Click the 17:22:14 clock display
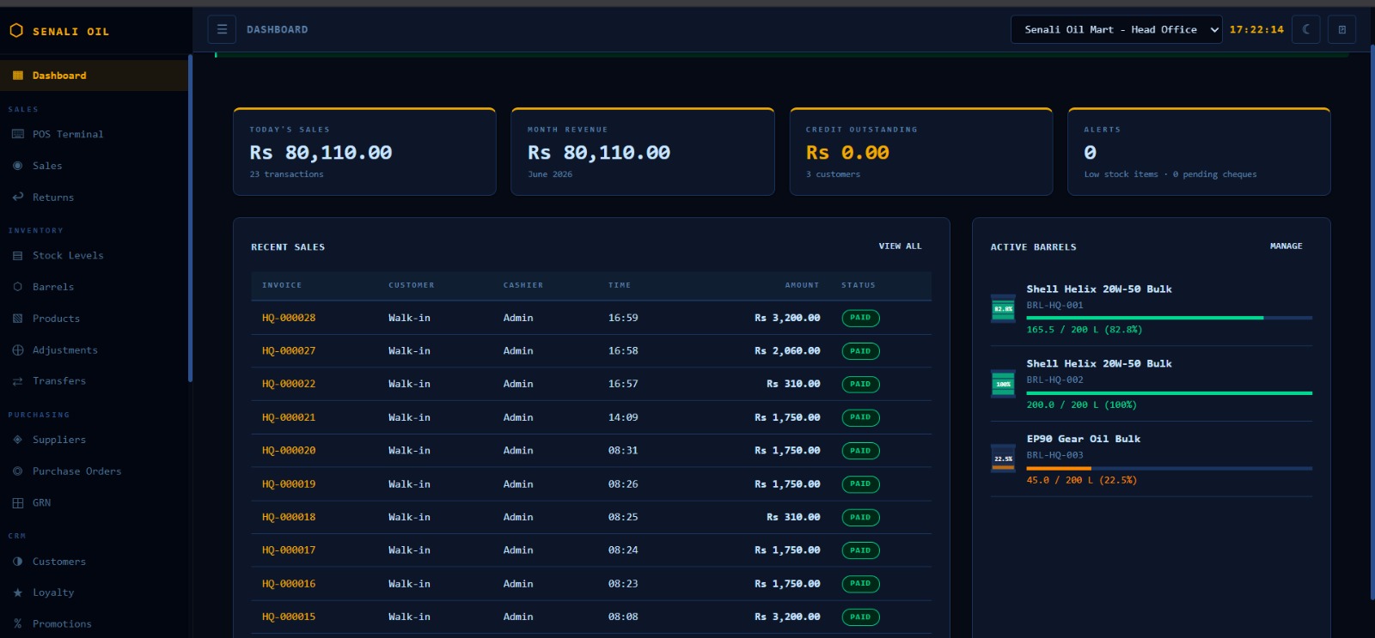This screenshot has width=1375, height=638. point(1256,29)
